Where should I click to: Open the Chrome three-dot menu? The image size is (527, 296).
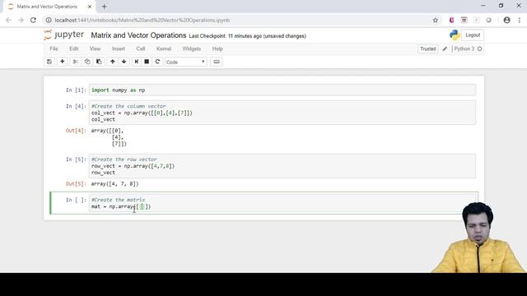pos(520,20)
